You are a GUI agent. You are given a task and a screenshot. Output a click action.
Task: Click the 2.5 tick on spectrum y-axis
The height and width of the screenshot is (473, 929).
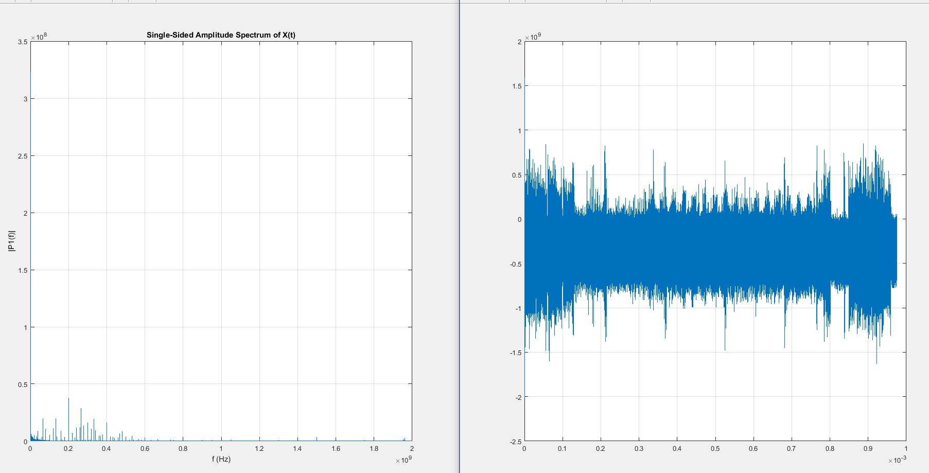23,156
